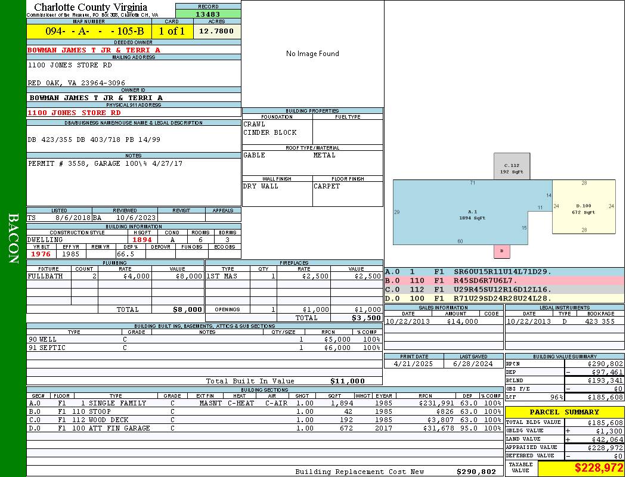The height and width of the screenshot is (477, 626).
Task: Click the FULLBATH fixture row
Action: [115, 276]
